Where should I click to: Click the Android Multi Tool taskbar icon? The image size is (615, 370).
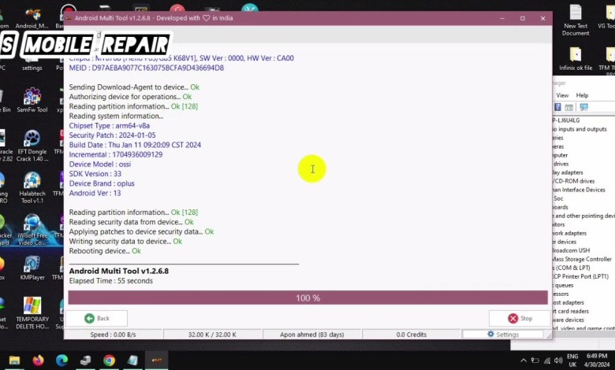click(156, 361)
